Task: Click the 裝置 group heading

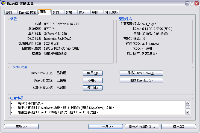Action: [x=13, y=19]
